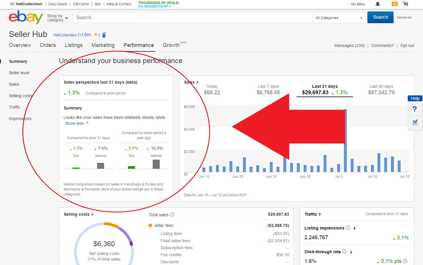Click the Help question mark icon
Image resolution: width=423 pixels, height=265 pixels.
[415, 109]
